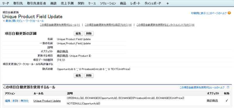Open the 取引先 tab
The image size is (234, 108).
pos(18,3)
